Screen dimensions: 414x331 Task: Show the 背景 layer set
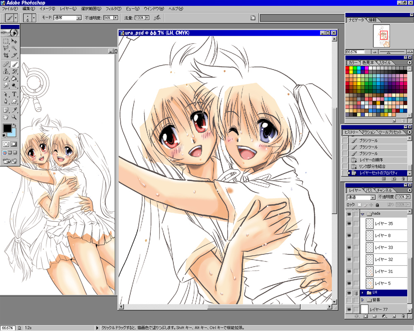pyautogui.click(x=349, y=300)
